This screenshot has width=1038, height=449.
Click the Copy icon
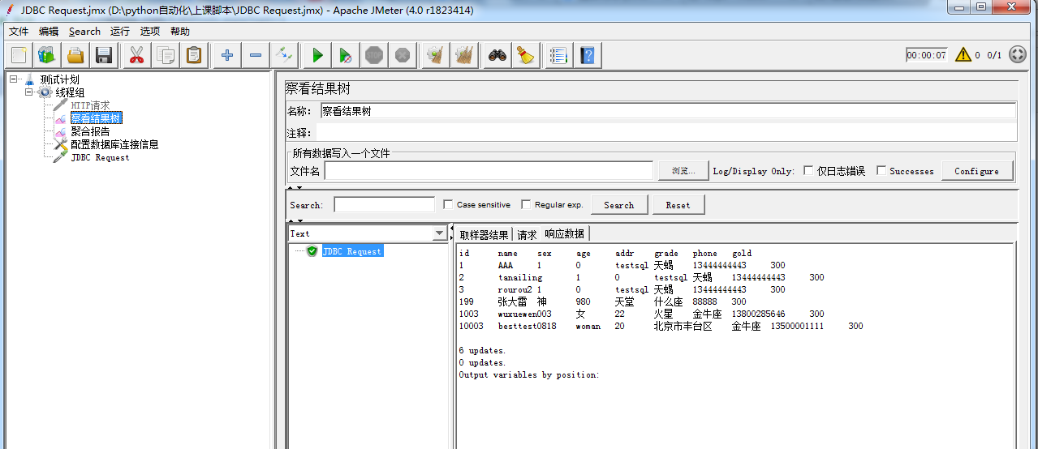coord(166,55)
